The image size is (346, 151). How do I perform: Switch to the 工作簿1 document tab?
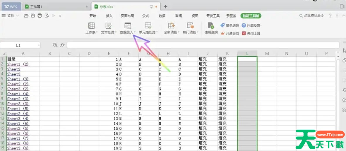click(36, 6)
